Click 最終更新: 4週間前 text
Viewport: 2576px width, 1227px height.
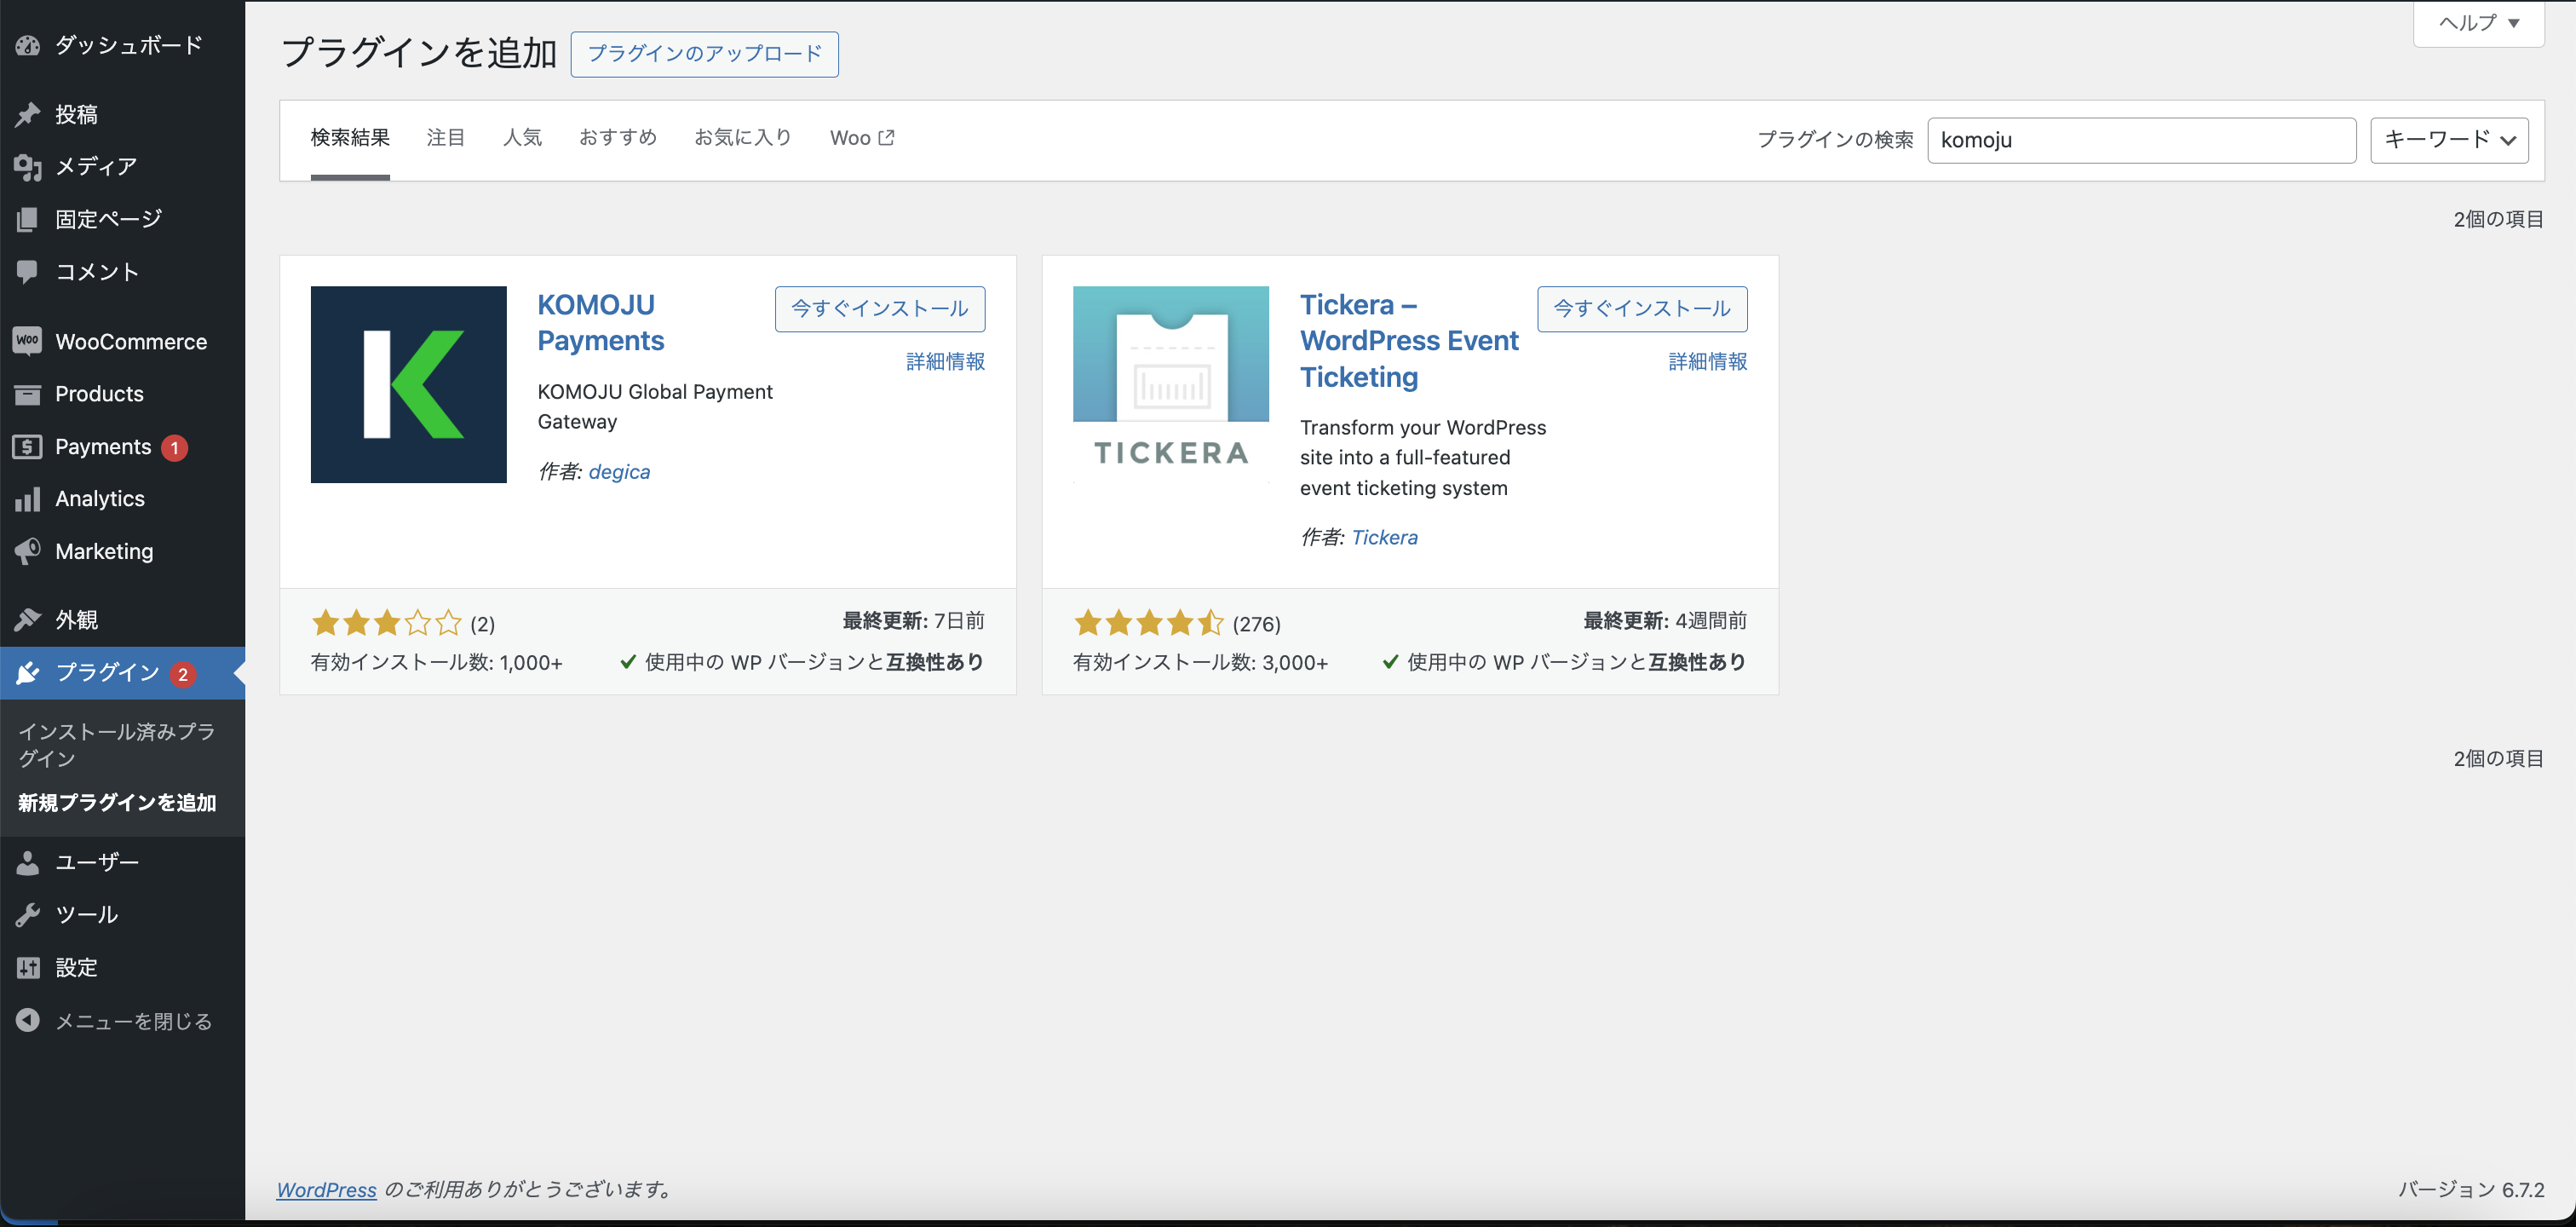[1665, 621]
